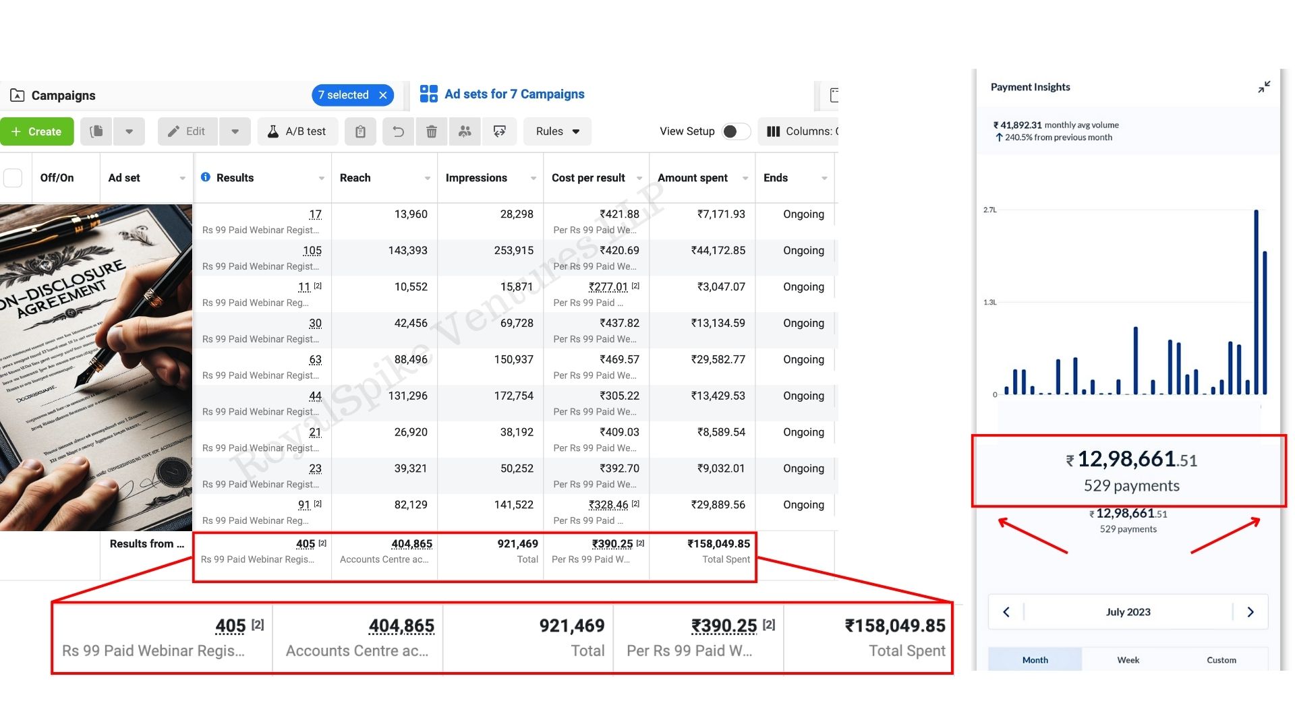1295x728 pixels.
Task: Click the audience people icon
Action: (465, 131)
